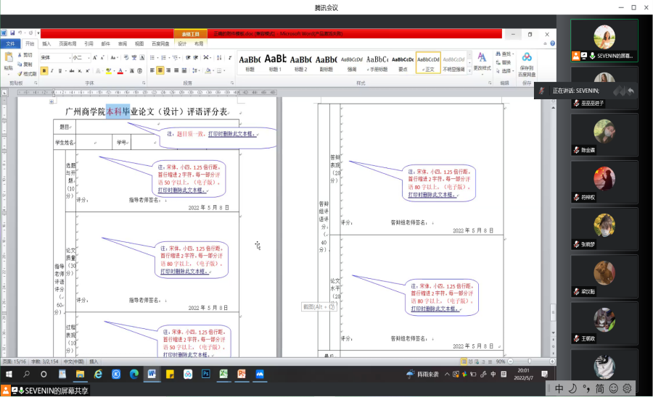Click the Save icon in Quick Access Toolbar
The width and height of the screenshot is (653, 397).
(x=12, y=34)
